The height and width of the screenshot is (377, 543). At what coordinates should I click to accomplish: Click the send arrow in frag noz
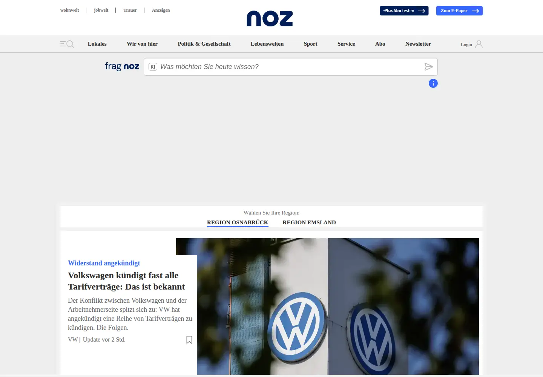click(428, 67)
